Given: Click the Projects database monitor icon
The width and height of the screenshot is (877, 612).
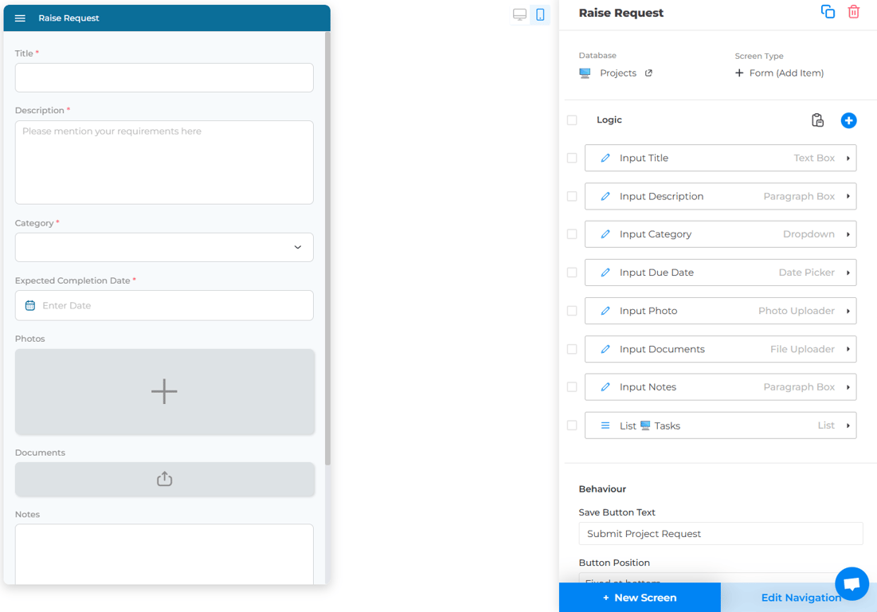Looking at the screenshot, I should [585, 73].
